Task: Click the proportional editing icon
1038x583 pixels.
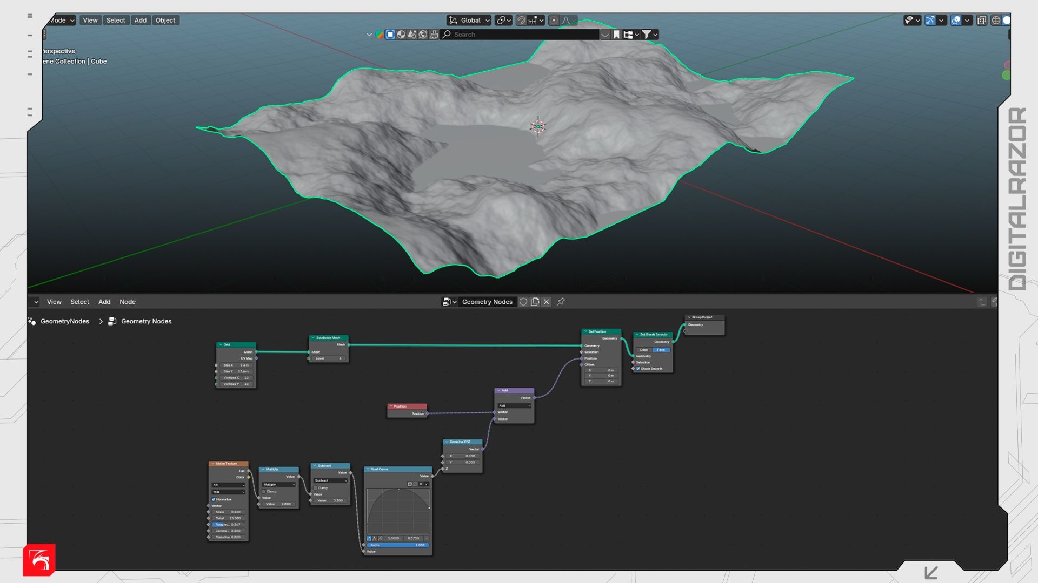Action: coord(554,21)
